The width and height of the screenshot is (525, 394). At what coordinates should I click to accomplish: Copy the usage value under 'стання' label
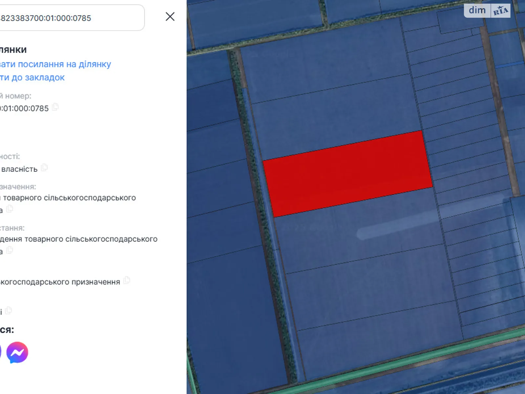click(x=10, y=250)
